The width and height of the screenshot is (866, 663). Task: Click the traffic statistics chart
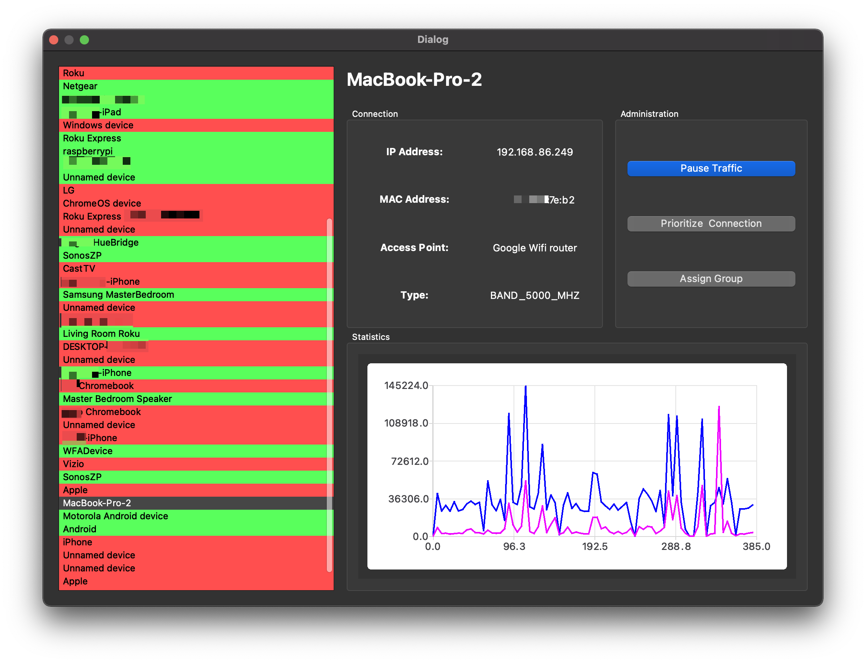[x=576, y=466]
